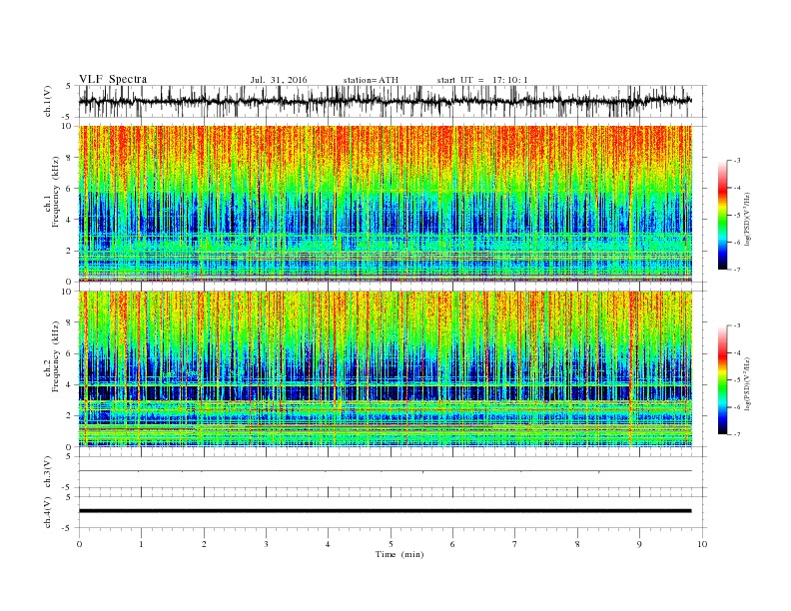The image size is (791, 611).
Task: Click the "6" kHz tick on ch.2 frequency axis
Action: pyautogui.click(x=69, y=353)
